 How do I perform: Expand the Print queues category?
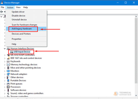[5, 84]
